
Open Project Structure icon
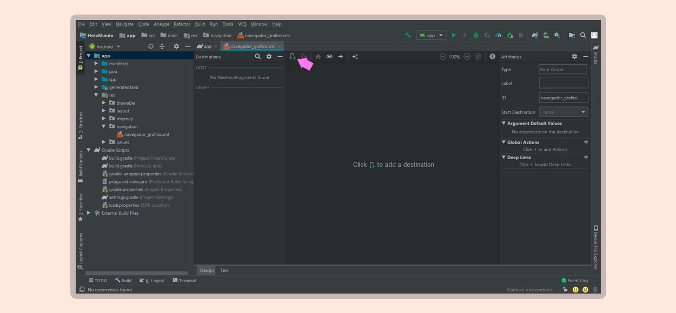(x=572, y=35)
